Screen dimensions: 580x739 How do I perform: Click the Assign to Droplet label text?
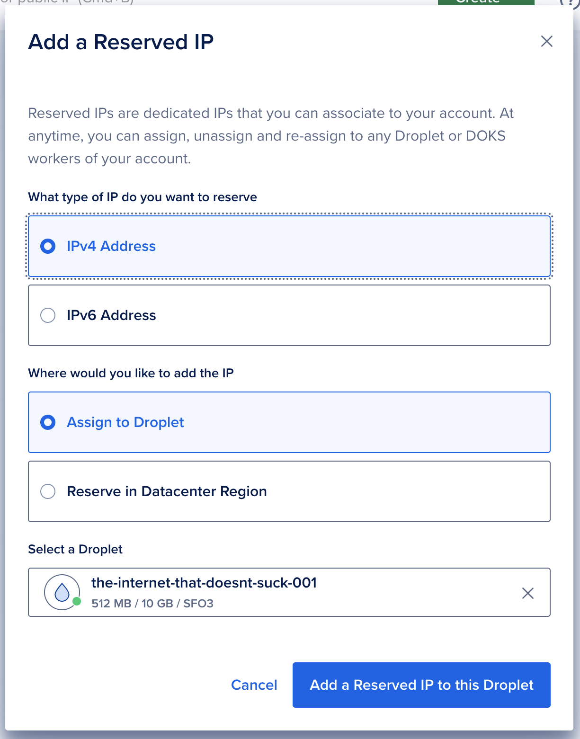click(x=125, y=422)
